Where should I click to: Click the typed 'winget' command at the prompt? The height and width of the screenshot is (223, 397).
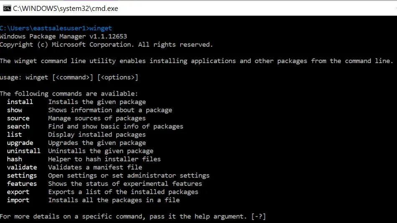pos(101,28)
